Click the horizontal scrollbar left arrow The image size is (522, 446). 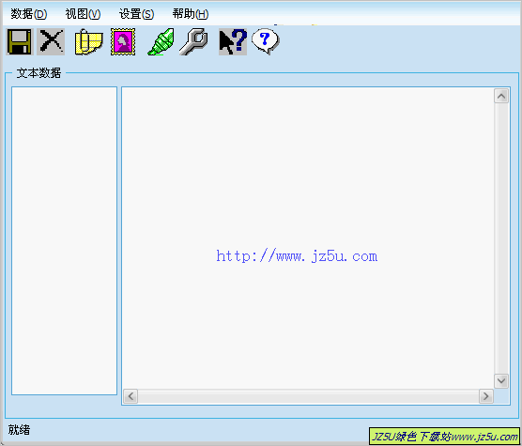[130, 396]
